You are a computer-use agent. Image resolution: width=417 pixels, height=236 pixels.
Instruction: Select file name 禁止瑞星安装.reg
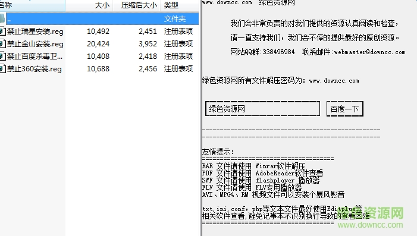[x=35, y=32]
